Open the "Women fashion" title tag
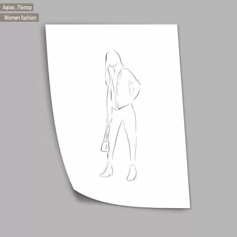The image size is (237, 237). coord(20,17)
